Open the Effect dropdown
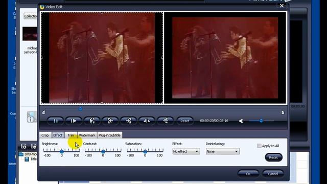327x184 pixels. click(186, 151)
